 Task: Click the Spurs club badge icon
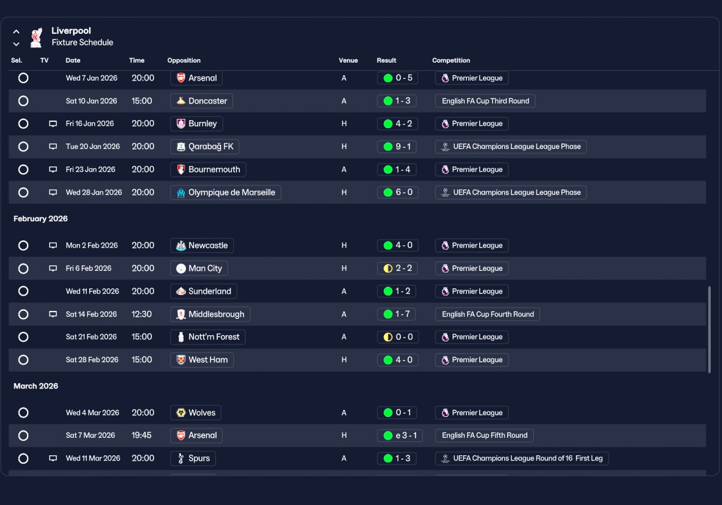tap(181, 458)
